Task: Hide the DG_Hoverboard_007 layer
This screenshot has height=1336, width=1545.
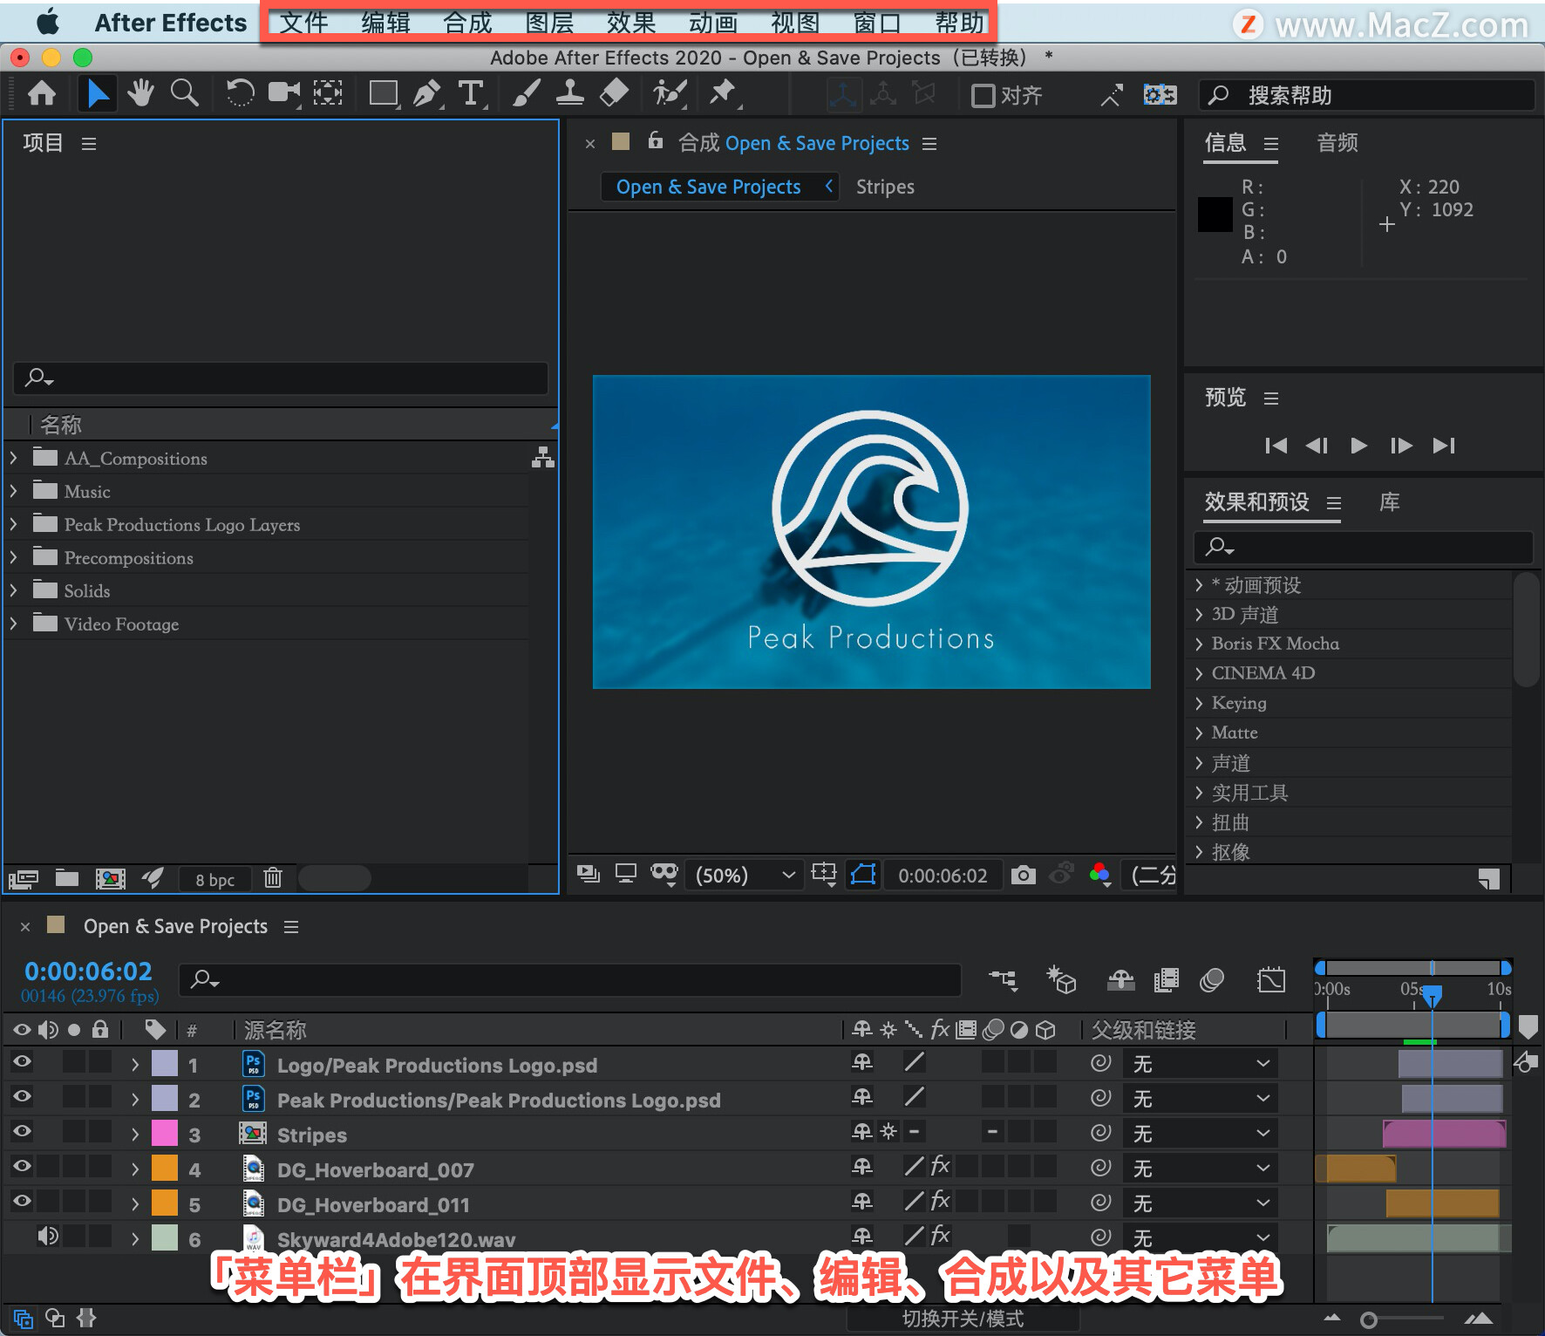Action: (x=22, y=1166)
